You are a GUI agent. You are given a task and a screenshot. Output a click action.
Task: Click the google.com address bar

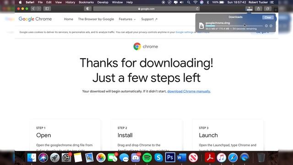[x=146, y=9]
